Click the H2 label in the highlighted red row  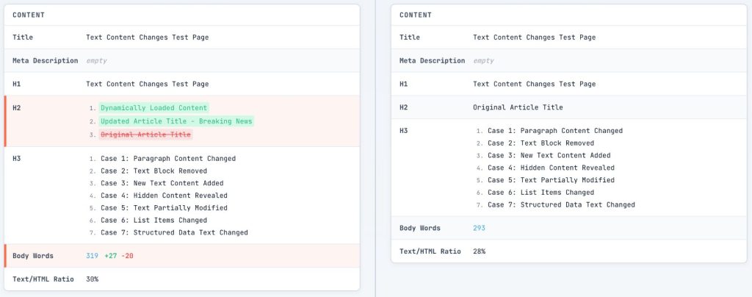point(18,108)
